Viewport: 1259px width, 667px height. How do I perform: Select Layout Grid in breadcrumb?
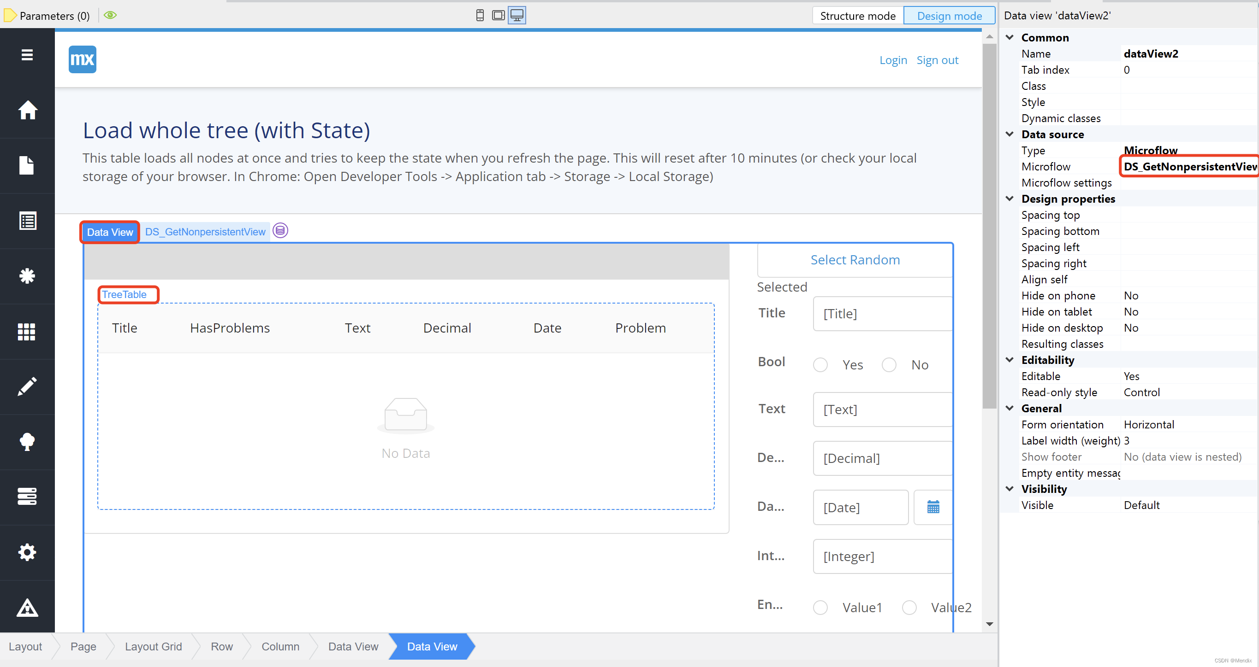(154, 646)
